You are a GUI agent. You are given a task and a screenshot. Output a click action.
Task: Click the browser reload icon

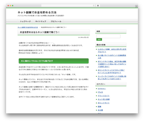click(x=94, y=6)
